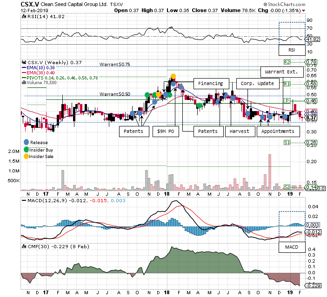The image size is (327, 297).
Task: Click the yellow insider sale dot at the price peak
Action: click(x=173, y=76)
